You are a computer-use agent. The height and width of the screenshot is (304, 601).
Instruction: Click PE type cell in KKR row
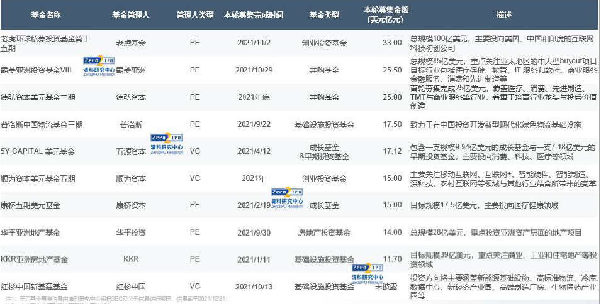194,259
